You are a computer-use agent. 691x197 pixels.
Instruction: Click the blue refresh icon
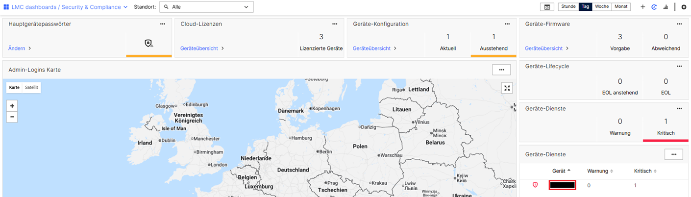click(x=654, y=7)
